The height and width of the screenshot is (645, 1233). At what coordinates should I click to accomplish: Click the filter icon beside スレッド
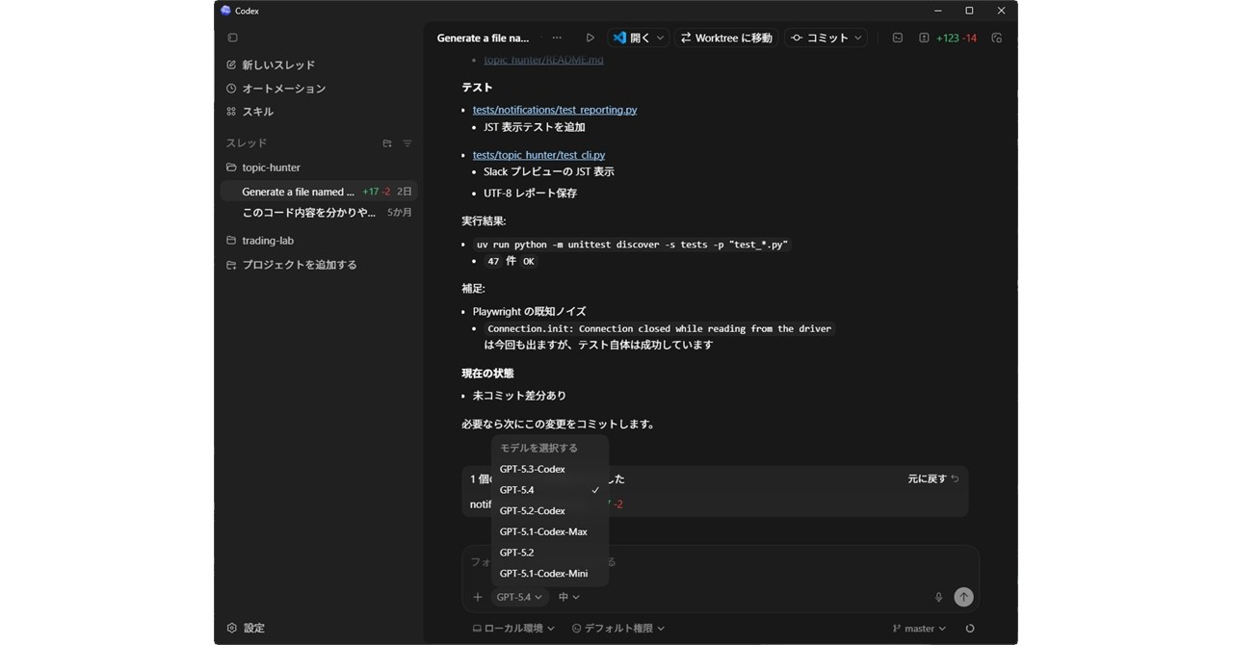coord(407,143)
